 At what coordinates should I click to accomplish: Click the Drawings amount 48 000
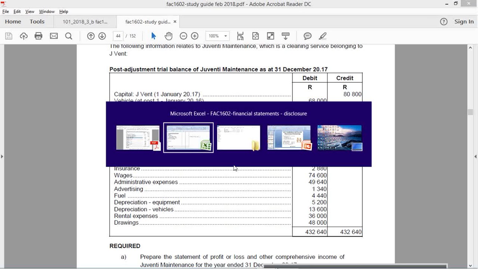(x=318, y=223)
